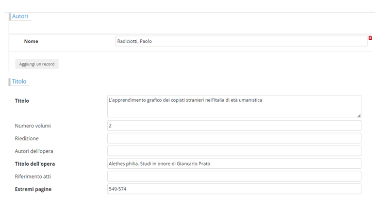
Task: Click the bold Titolo field label
Action: tap(22, 101)
